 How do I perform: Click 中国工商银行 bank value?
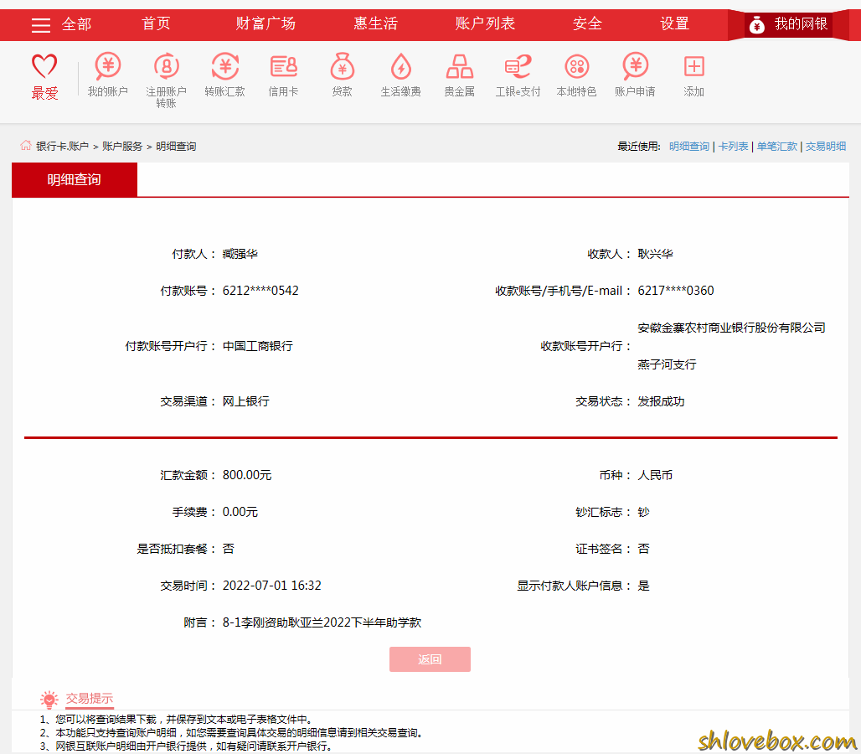[x=257, y=346]
